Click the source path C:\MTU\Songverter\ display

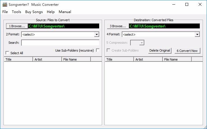click(x=64, y=26)
